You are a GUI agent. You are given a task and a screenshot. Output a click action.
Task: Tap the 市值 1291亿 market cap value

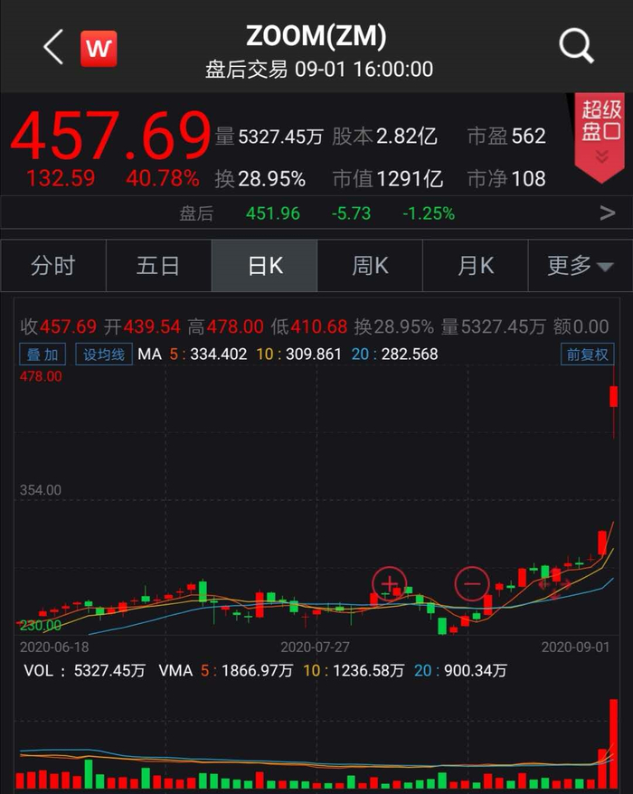tap(388, 179)
